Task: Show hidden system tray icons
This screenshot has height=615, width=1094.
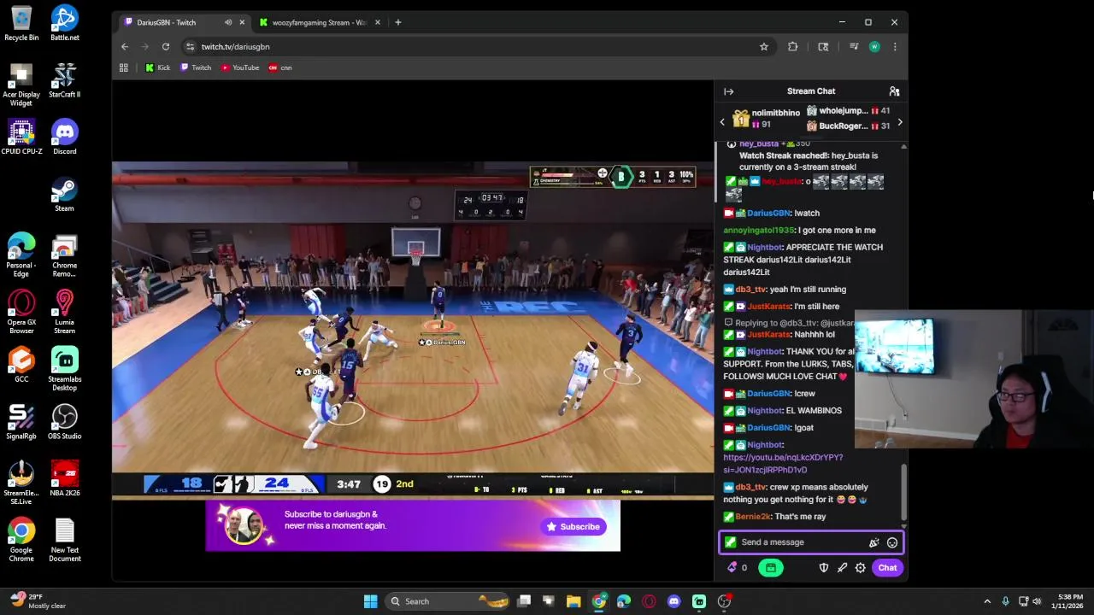Action: click(987, 601)
